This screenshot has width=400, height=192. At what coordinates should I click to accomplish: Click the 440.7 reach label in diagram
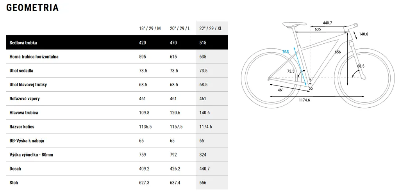[328, 23]
